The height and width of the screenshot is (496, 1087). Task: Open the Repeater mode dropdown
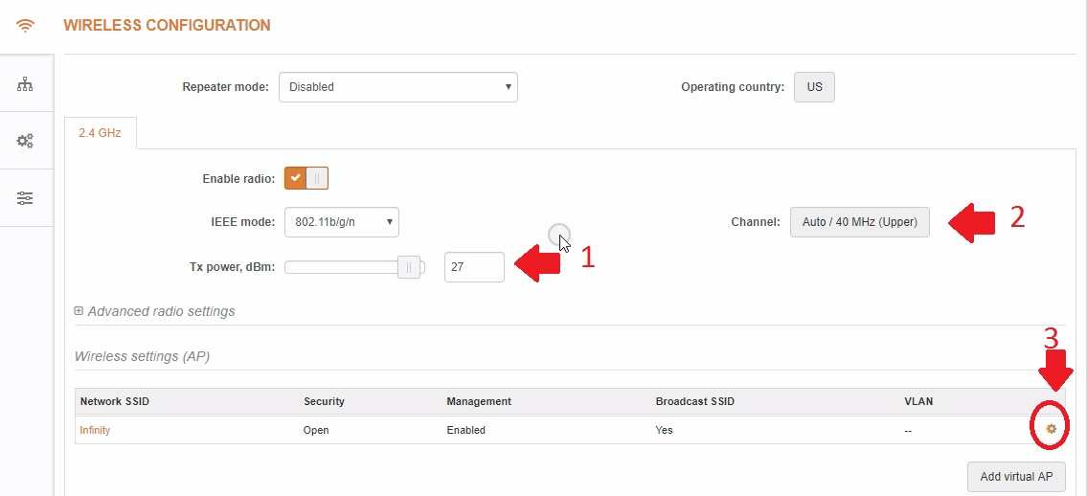point(397,87)
